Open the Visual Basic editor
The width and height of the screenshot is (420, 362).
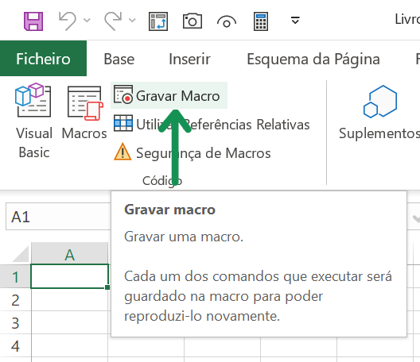pos(33,121)
